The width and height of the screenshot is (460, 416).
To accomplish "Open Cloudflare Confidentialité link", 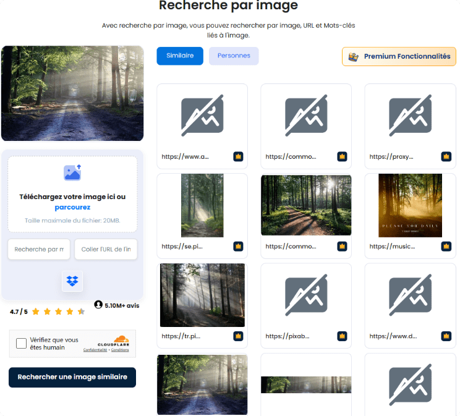I will (95, 350).
